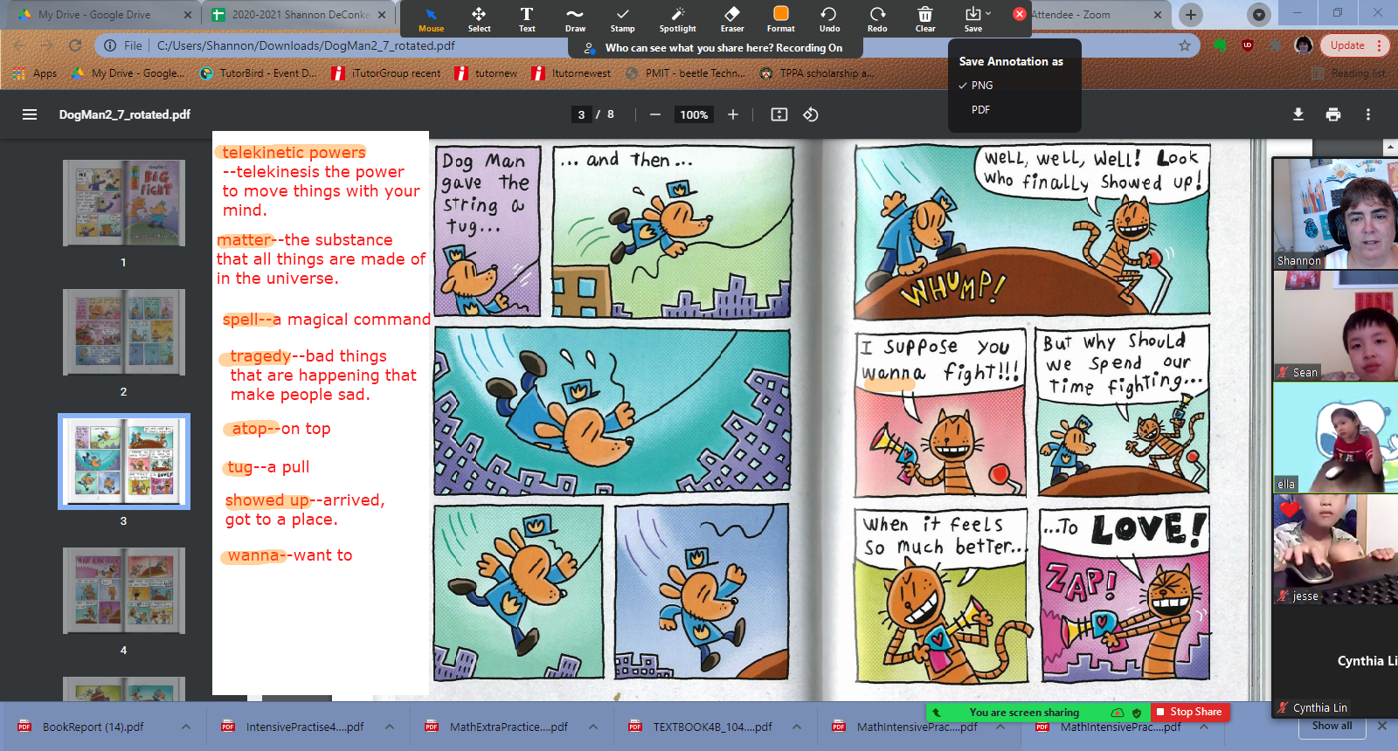Expand BookReport (14).pdf download options
This screenshot has width=1398, height=751.
[186, 727]
